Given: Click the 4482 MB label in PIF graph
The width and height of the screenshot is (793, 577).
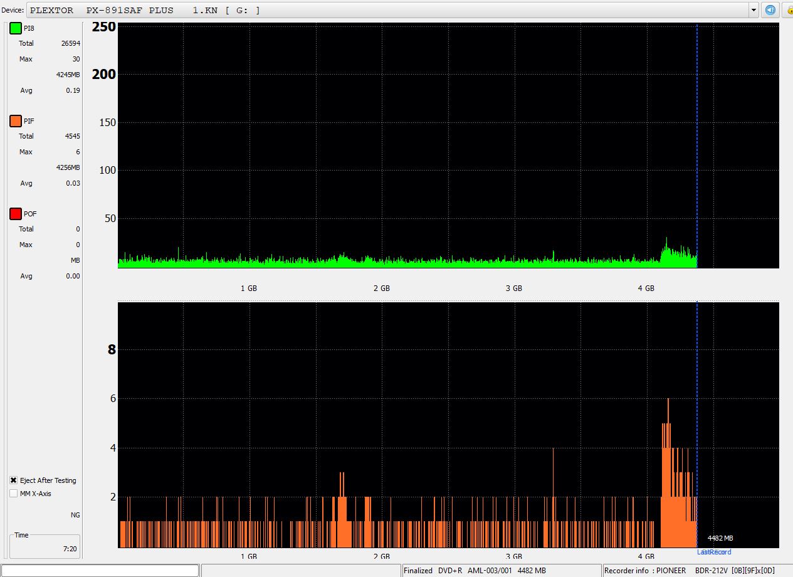Looking at the screenshot, I should coord(720,538).
